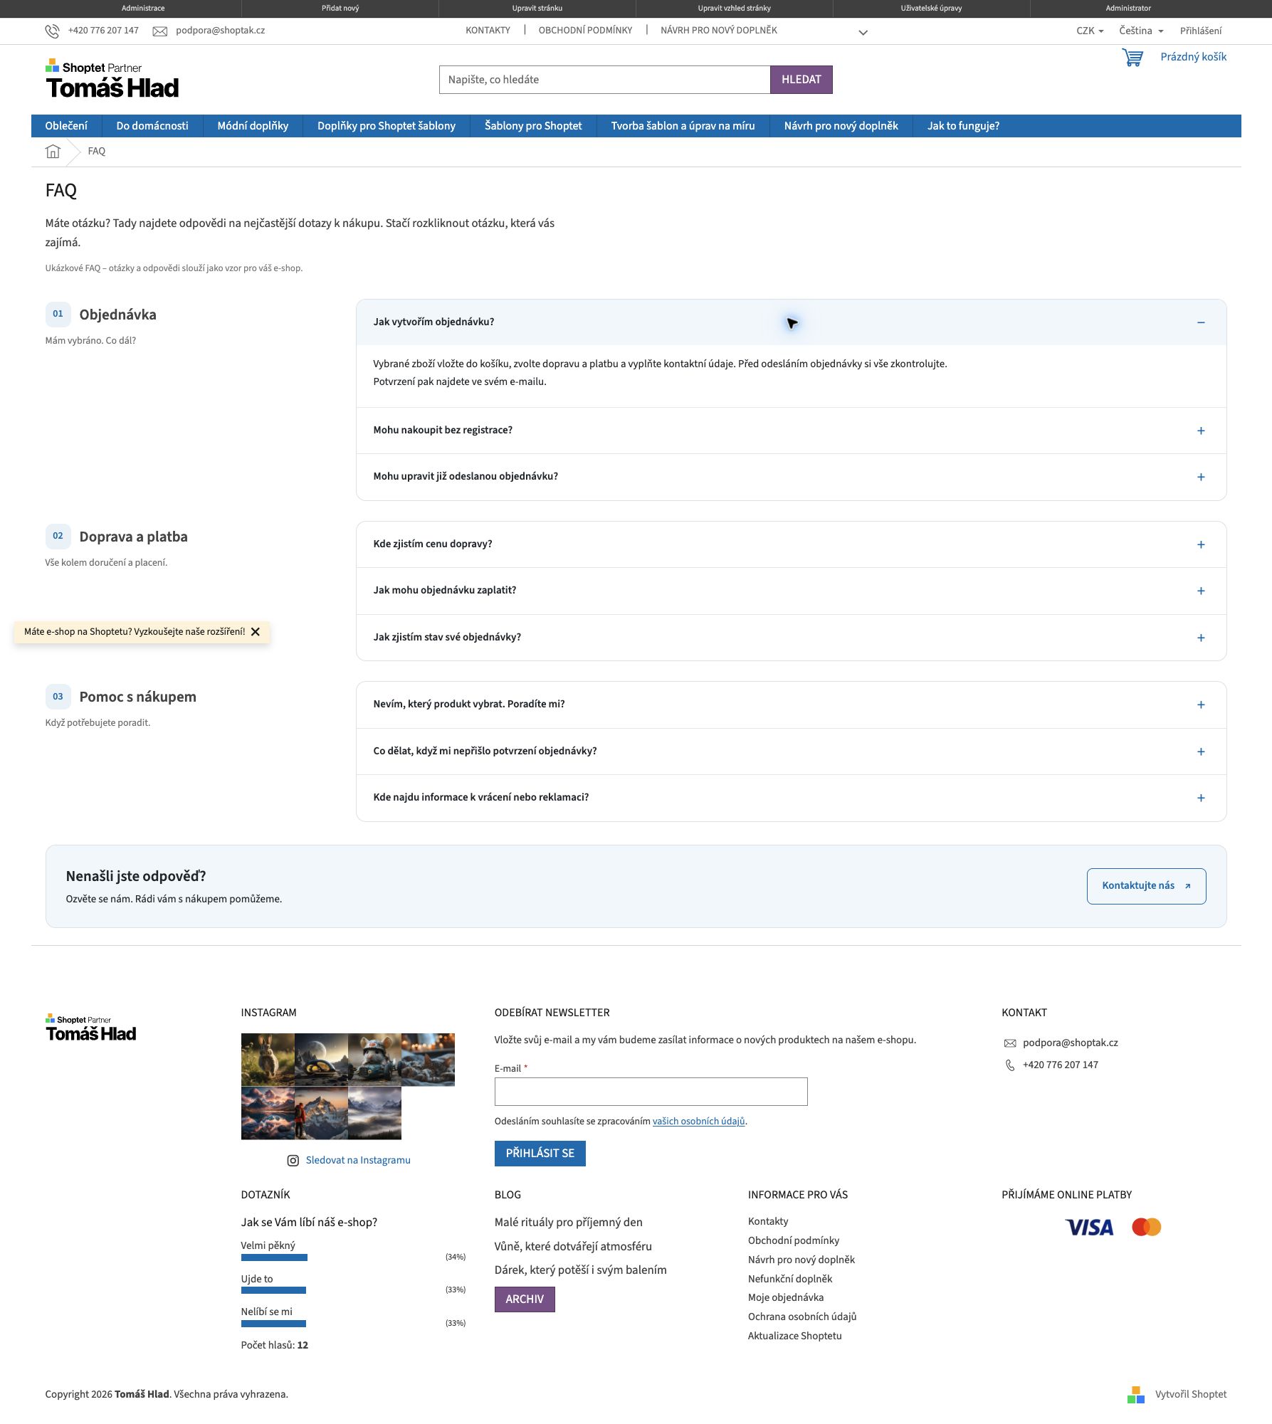Open the Módní doplňky category

pos(253,126)
